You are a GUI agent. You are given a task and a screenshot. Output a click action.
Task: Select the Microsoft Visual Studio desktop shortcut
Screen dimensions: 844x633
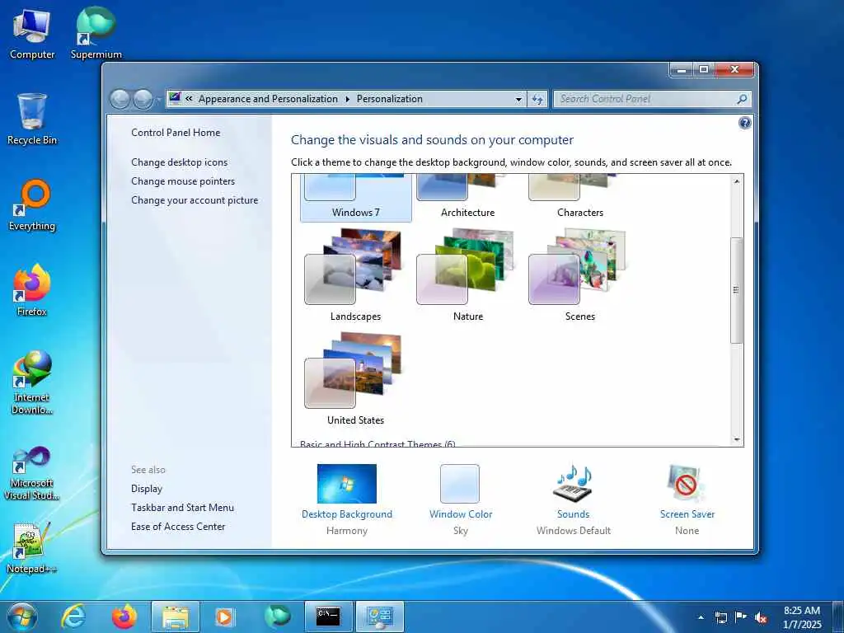pos(32,474)
